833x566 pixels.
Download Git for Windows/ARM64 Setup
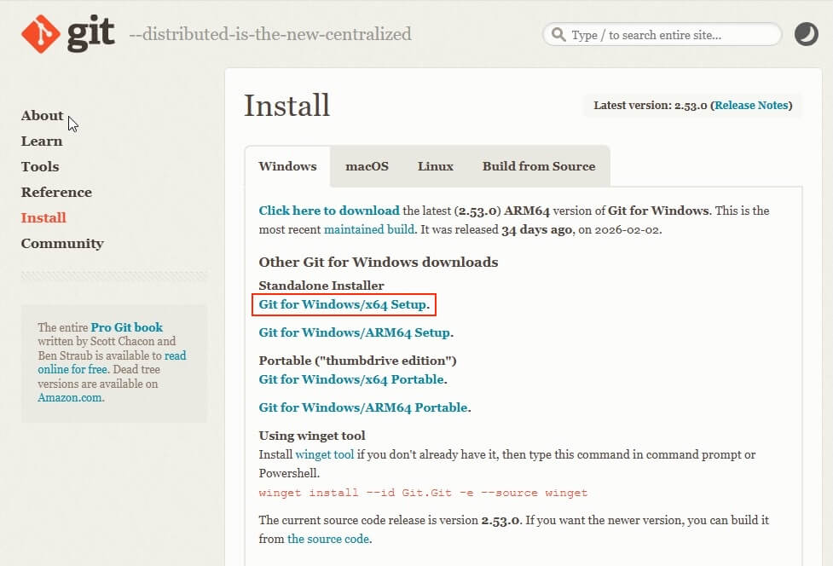[x=355, y=332]
